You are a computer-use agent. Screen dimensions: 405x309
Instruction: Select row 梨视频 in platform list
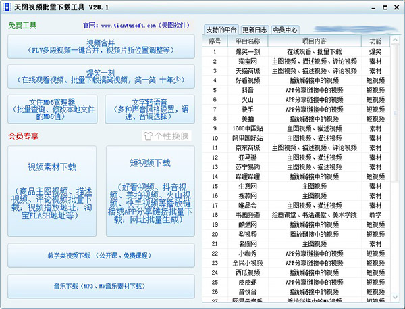(296, 234)
